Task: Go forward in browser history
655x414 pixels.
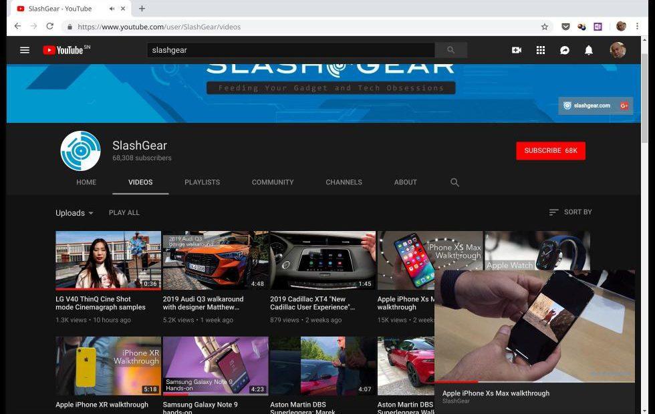Action: point(34,26)
